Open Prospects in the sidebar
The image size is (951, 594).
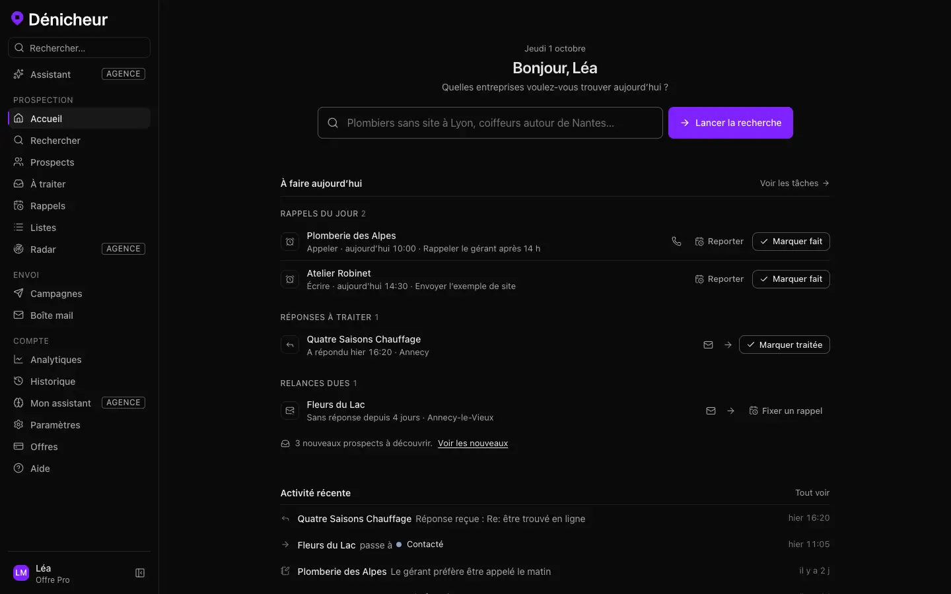[79, 162]
